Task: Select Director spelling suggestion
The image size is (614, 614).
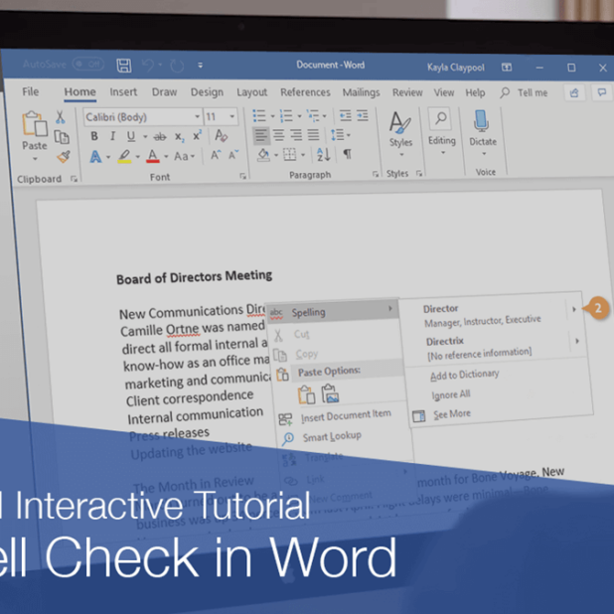Action: coord(440,309)
